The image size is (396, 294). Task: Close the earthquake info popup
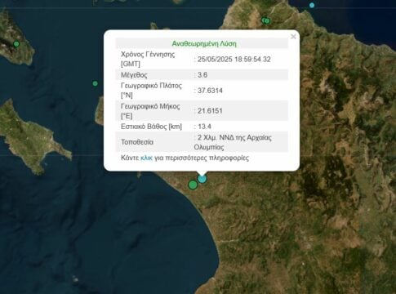pos(293,37)
